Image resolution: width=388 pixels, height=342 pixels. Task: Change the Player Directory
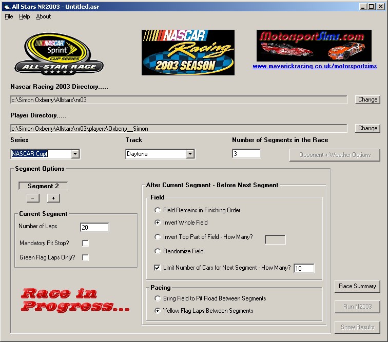click(367, 128)
